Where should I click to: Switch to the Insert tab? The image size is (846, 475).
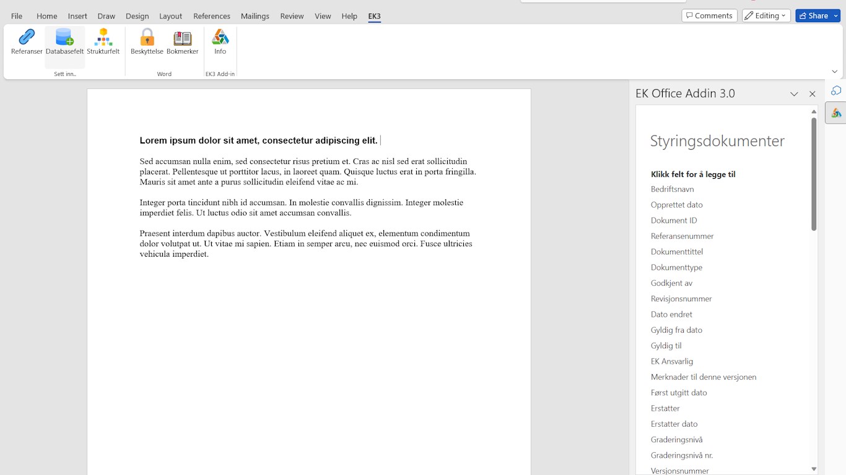pos(77,16)
